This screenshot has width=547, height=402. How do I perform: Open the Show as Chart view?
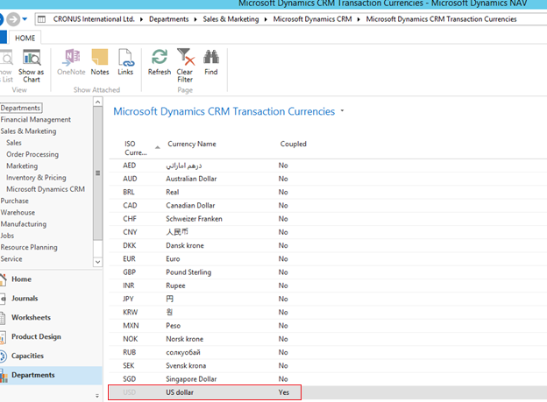tap(32, 66)
